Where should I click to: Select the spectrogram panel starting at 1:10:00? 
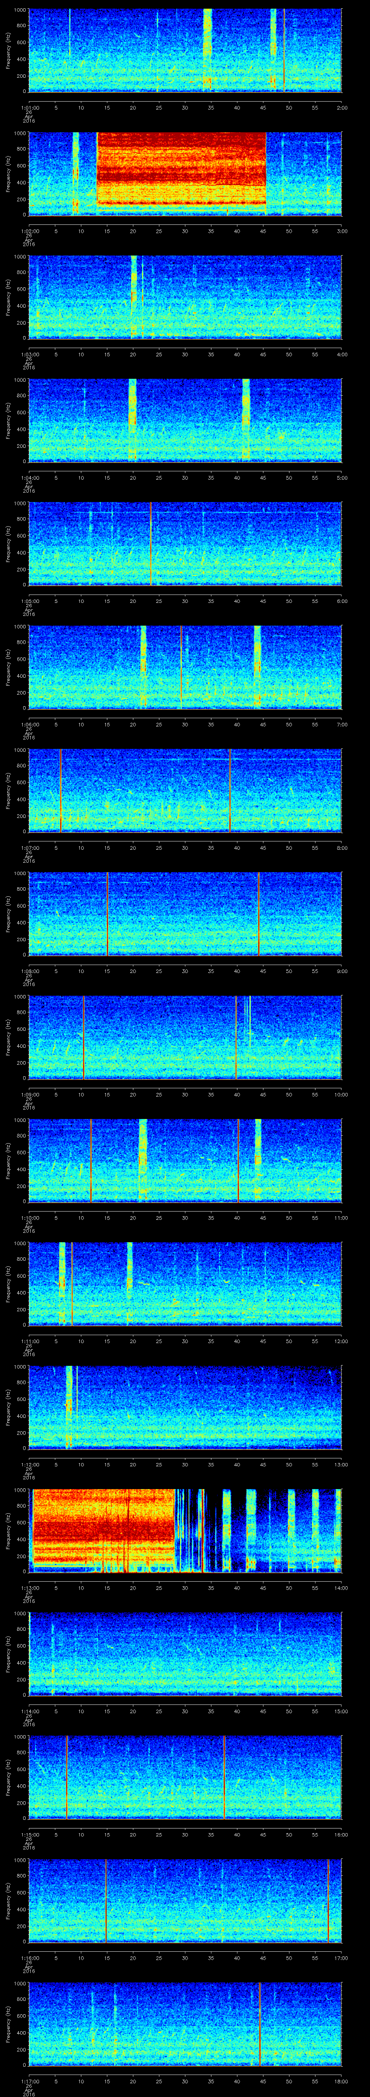tap(185, 1160)
